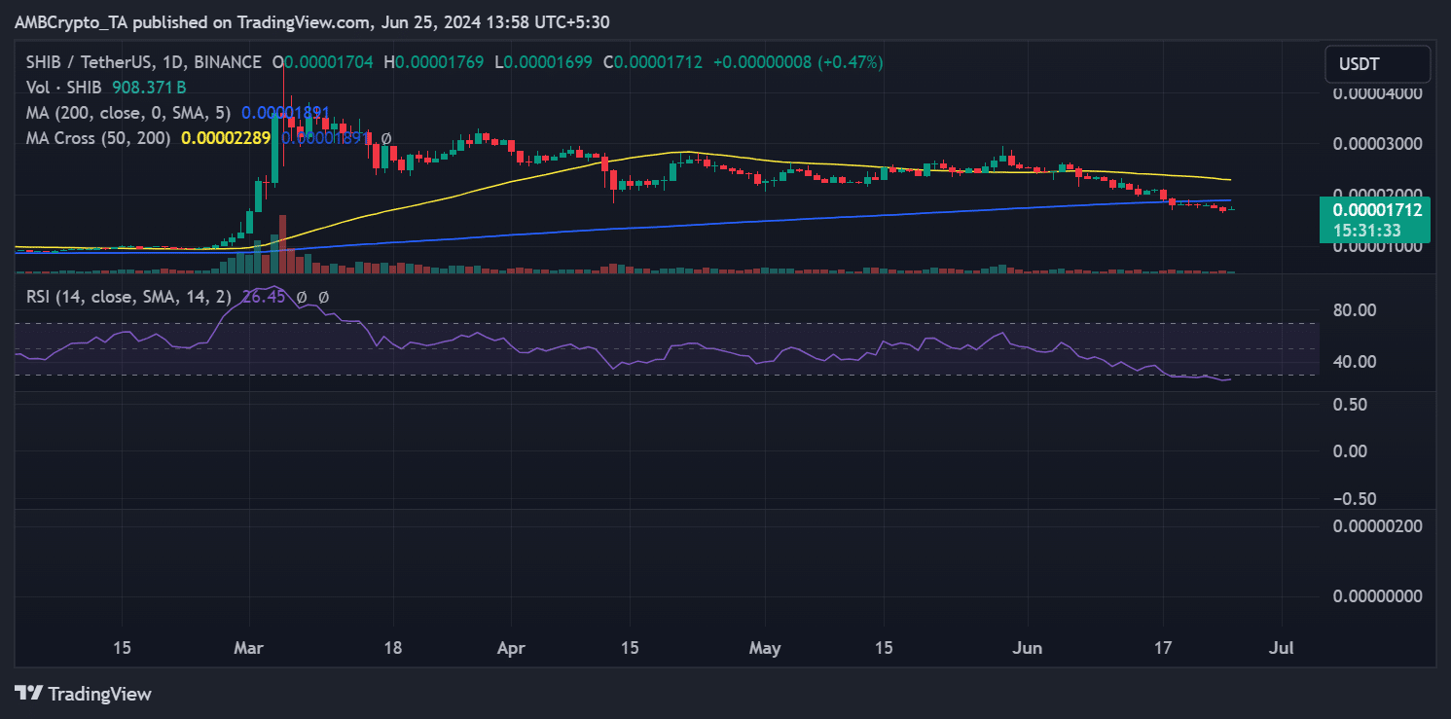Click the bottom pane axis label 0.00000000
The width and height of the screenshot is (1451, 719).
1377,596
